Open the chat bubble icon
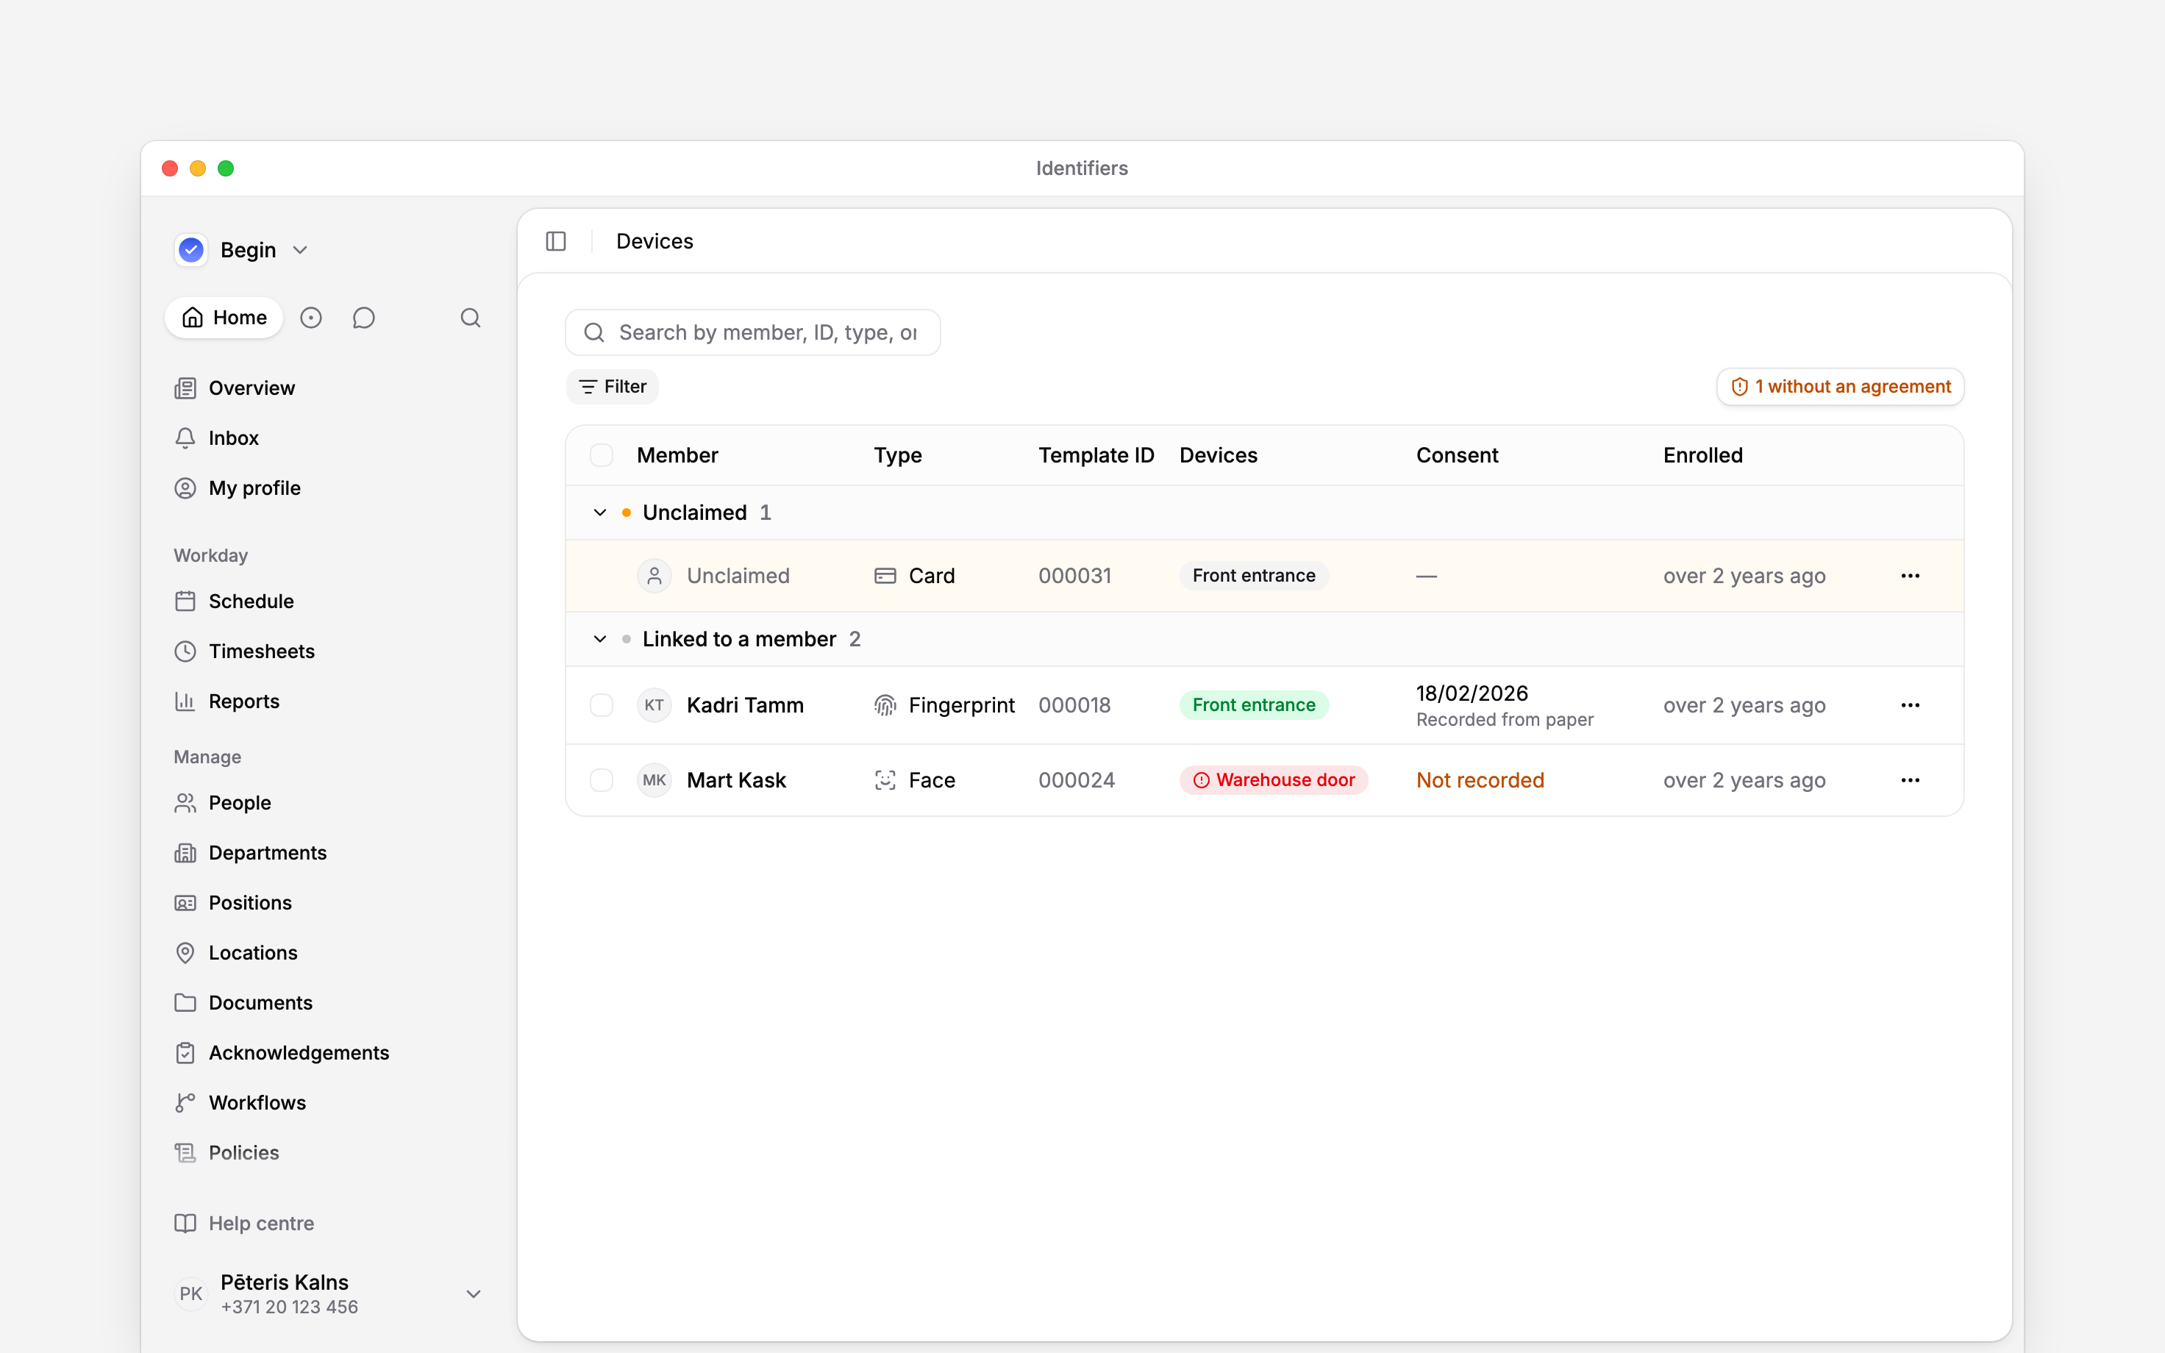The height and width of the screenshot is (1353, 2165). (x=363, y=318)
